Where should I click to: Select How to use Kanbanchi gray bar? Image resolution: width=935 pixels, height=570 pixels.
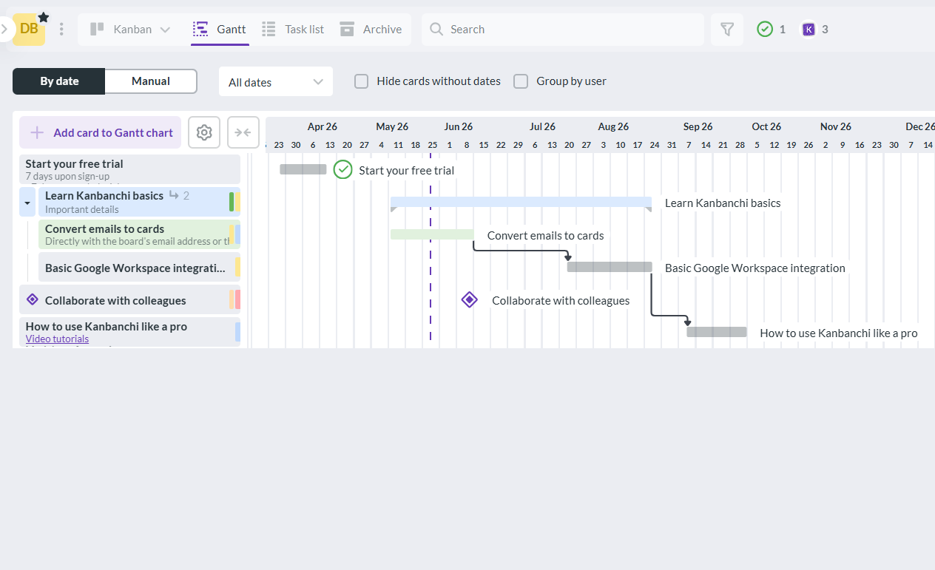click(x=717, y=332)
